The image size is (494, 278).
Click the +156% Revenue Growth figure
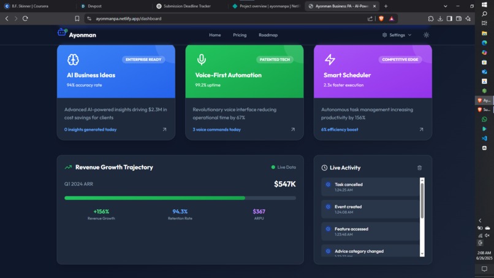pyautogui.click(x=101, y=212)
